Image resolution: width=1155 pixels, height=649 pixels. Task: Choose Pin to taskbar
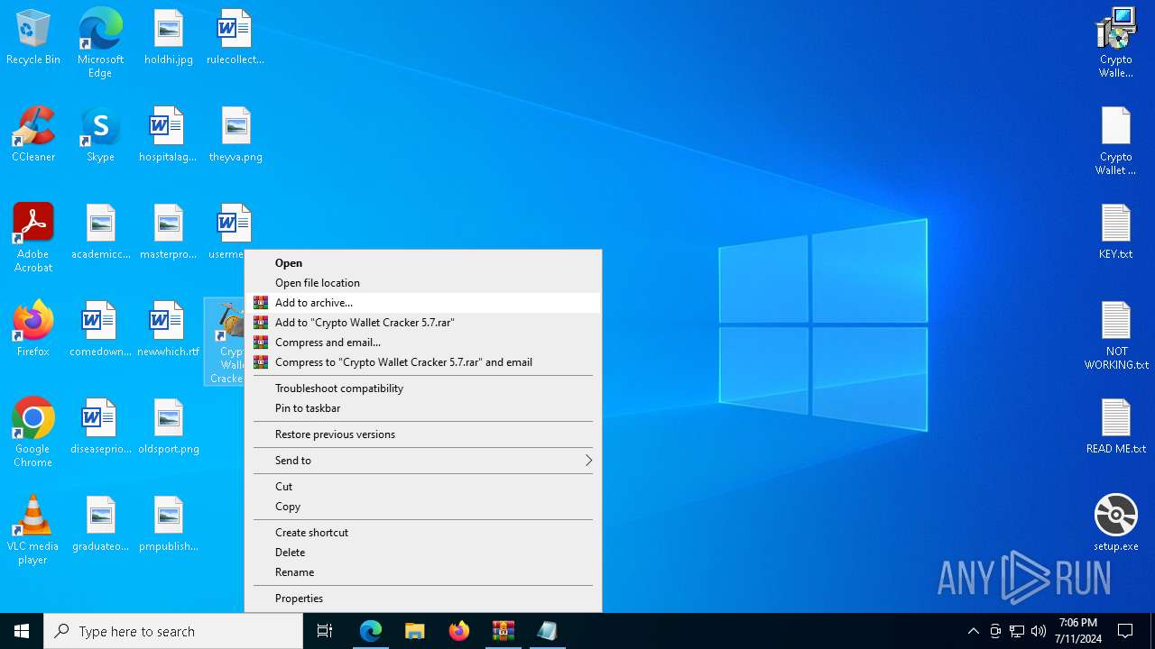[x=422, y=408]
